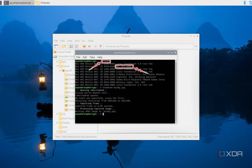Select the Public folder icon
252x168 pixels.
(66, 101)
